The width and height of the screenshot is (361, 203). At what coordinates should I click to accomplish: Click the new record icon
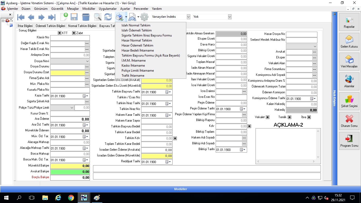point(64,17)
